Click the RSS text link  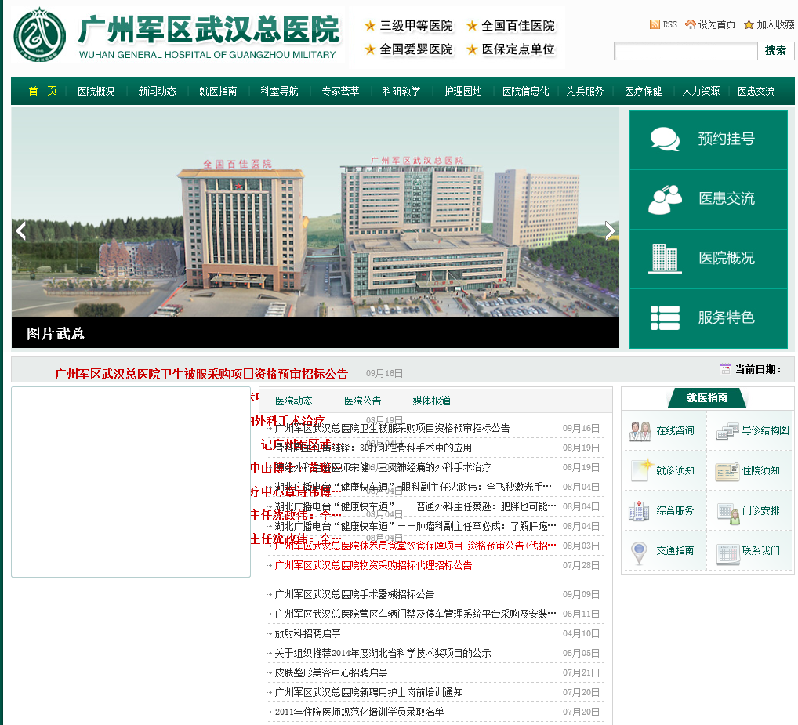(x=669, y=24)
